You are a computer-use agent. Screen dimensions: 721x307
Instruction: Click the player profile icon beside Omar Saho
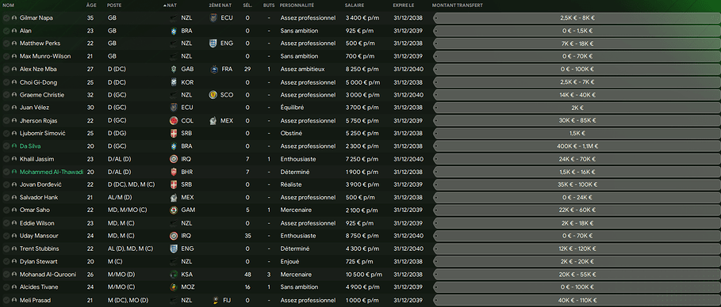(x=14, y=210)
